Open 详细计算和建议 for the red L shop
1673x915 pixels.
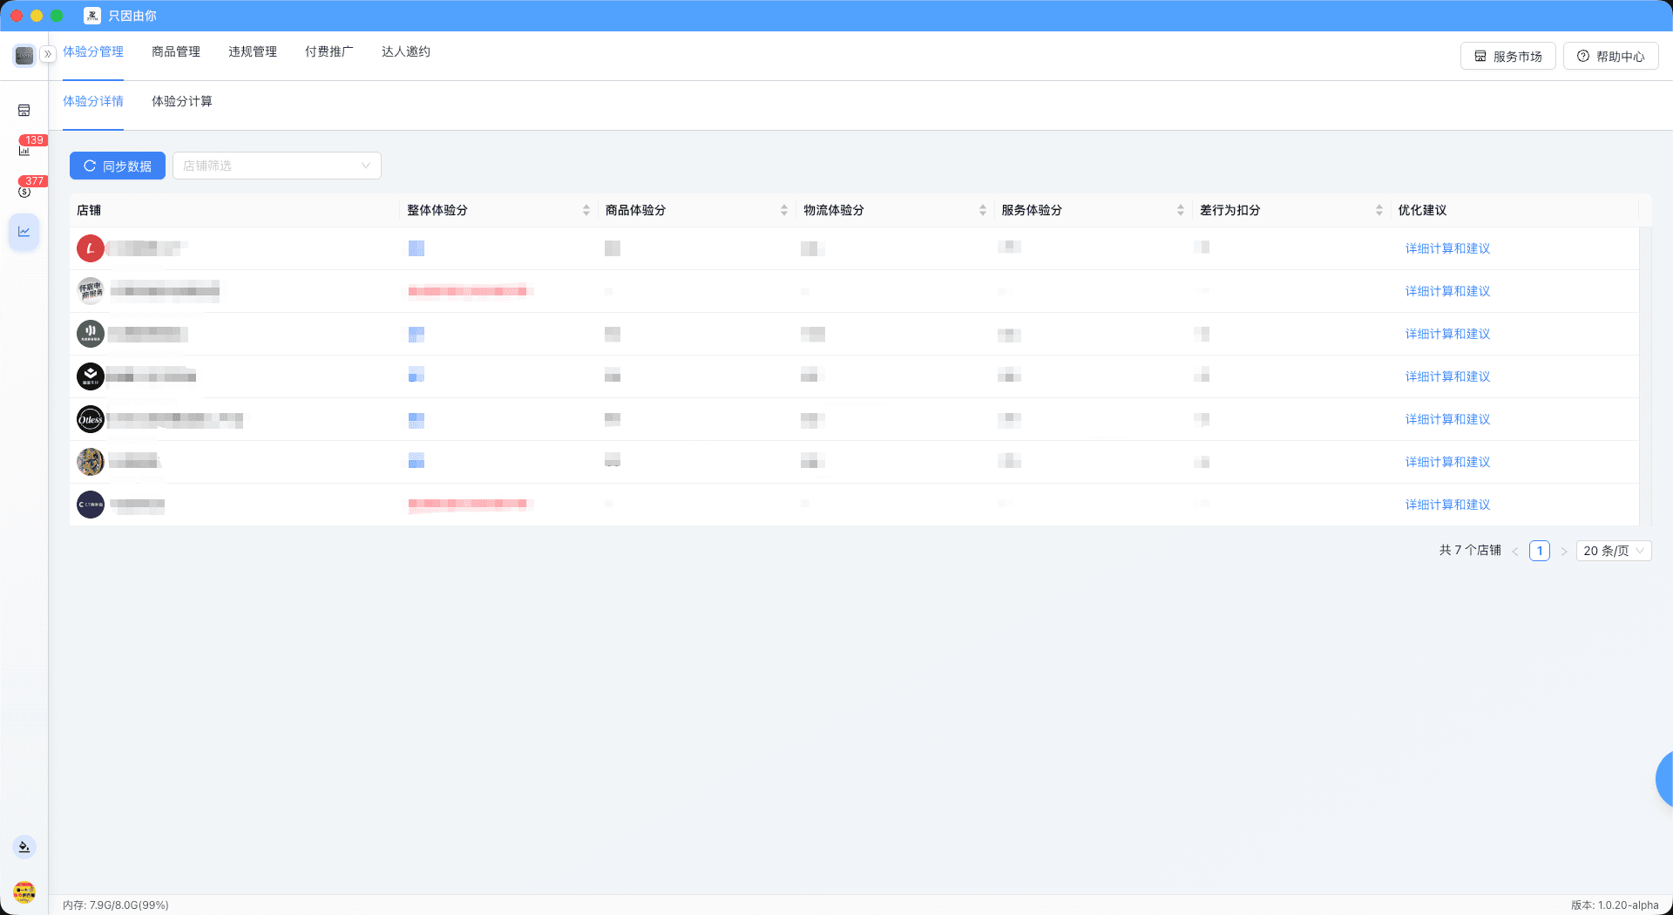click(1447, 249)
